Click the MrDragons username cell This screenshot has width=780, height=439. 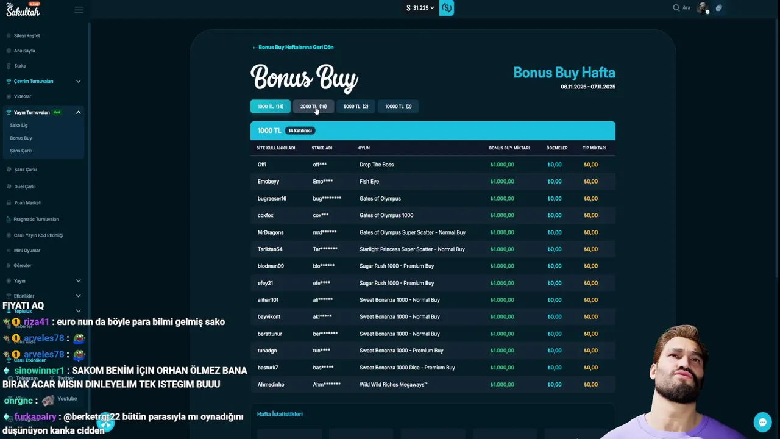(x=271, y=232)
